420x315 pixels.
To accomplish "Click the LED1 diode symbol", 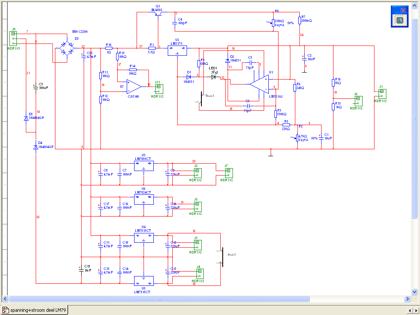I will [x=213, y=77].
